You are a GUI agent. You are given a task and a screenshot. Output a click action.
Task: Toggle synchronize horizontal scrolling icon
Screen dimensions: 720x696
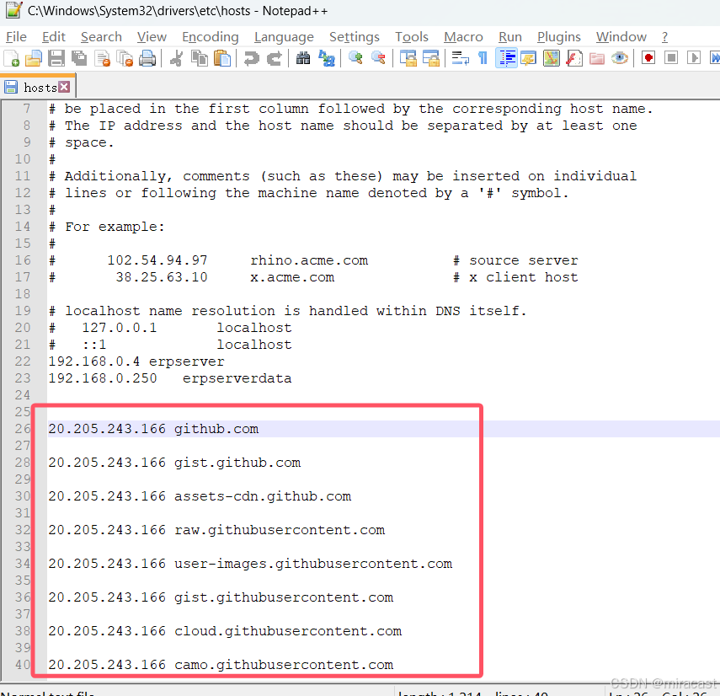click(430, 58)
